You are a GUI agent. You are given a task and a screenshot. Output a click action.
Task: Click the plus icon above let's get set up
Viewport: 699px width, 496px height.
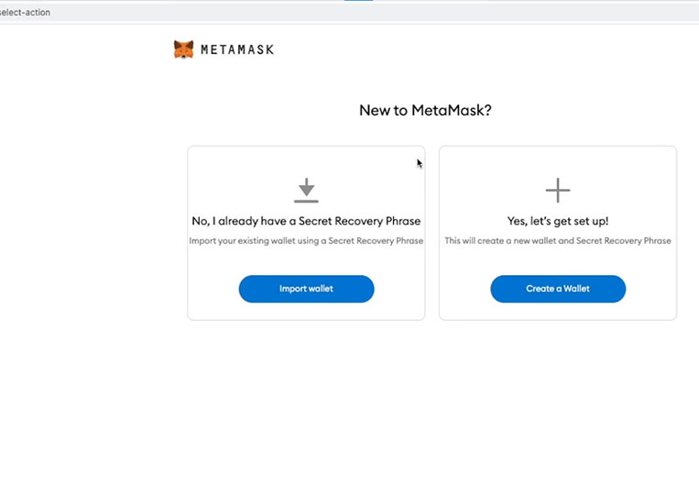(x=558, y=191)
